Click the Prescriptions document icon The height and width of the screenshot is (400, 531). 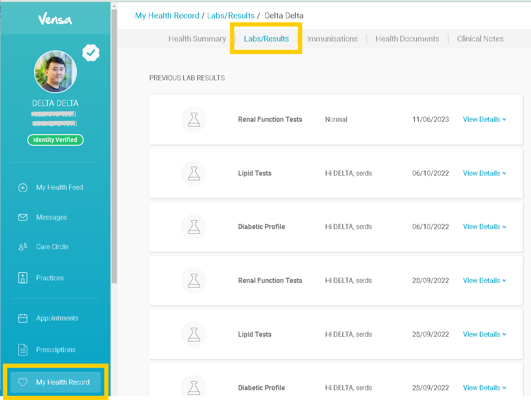click(x=23, y=350)
